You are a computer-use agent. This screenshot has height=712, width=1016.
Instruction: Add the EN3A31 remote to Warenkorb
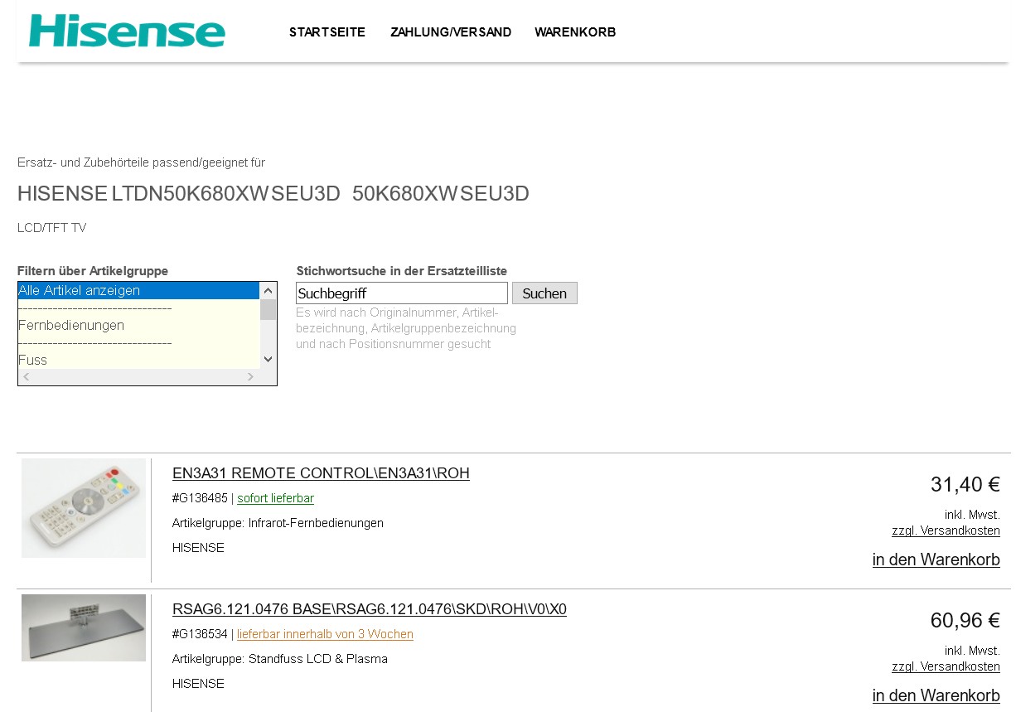tap(936, 559)
